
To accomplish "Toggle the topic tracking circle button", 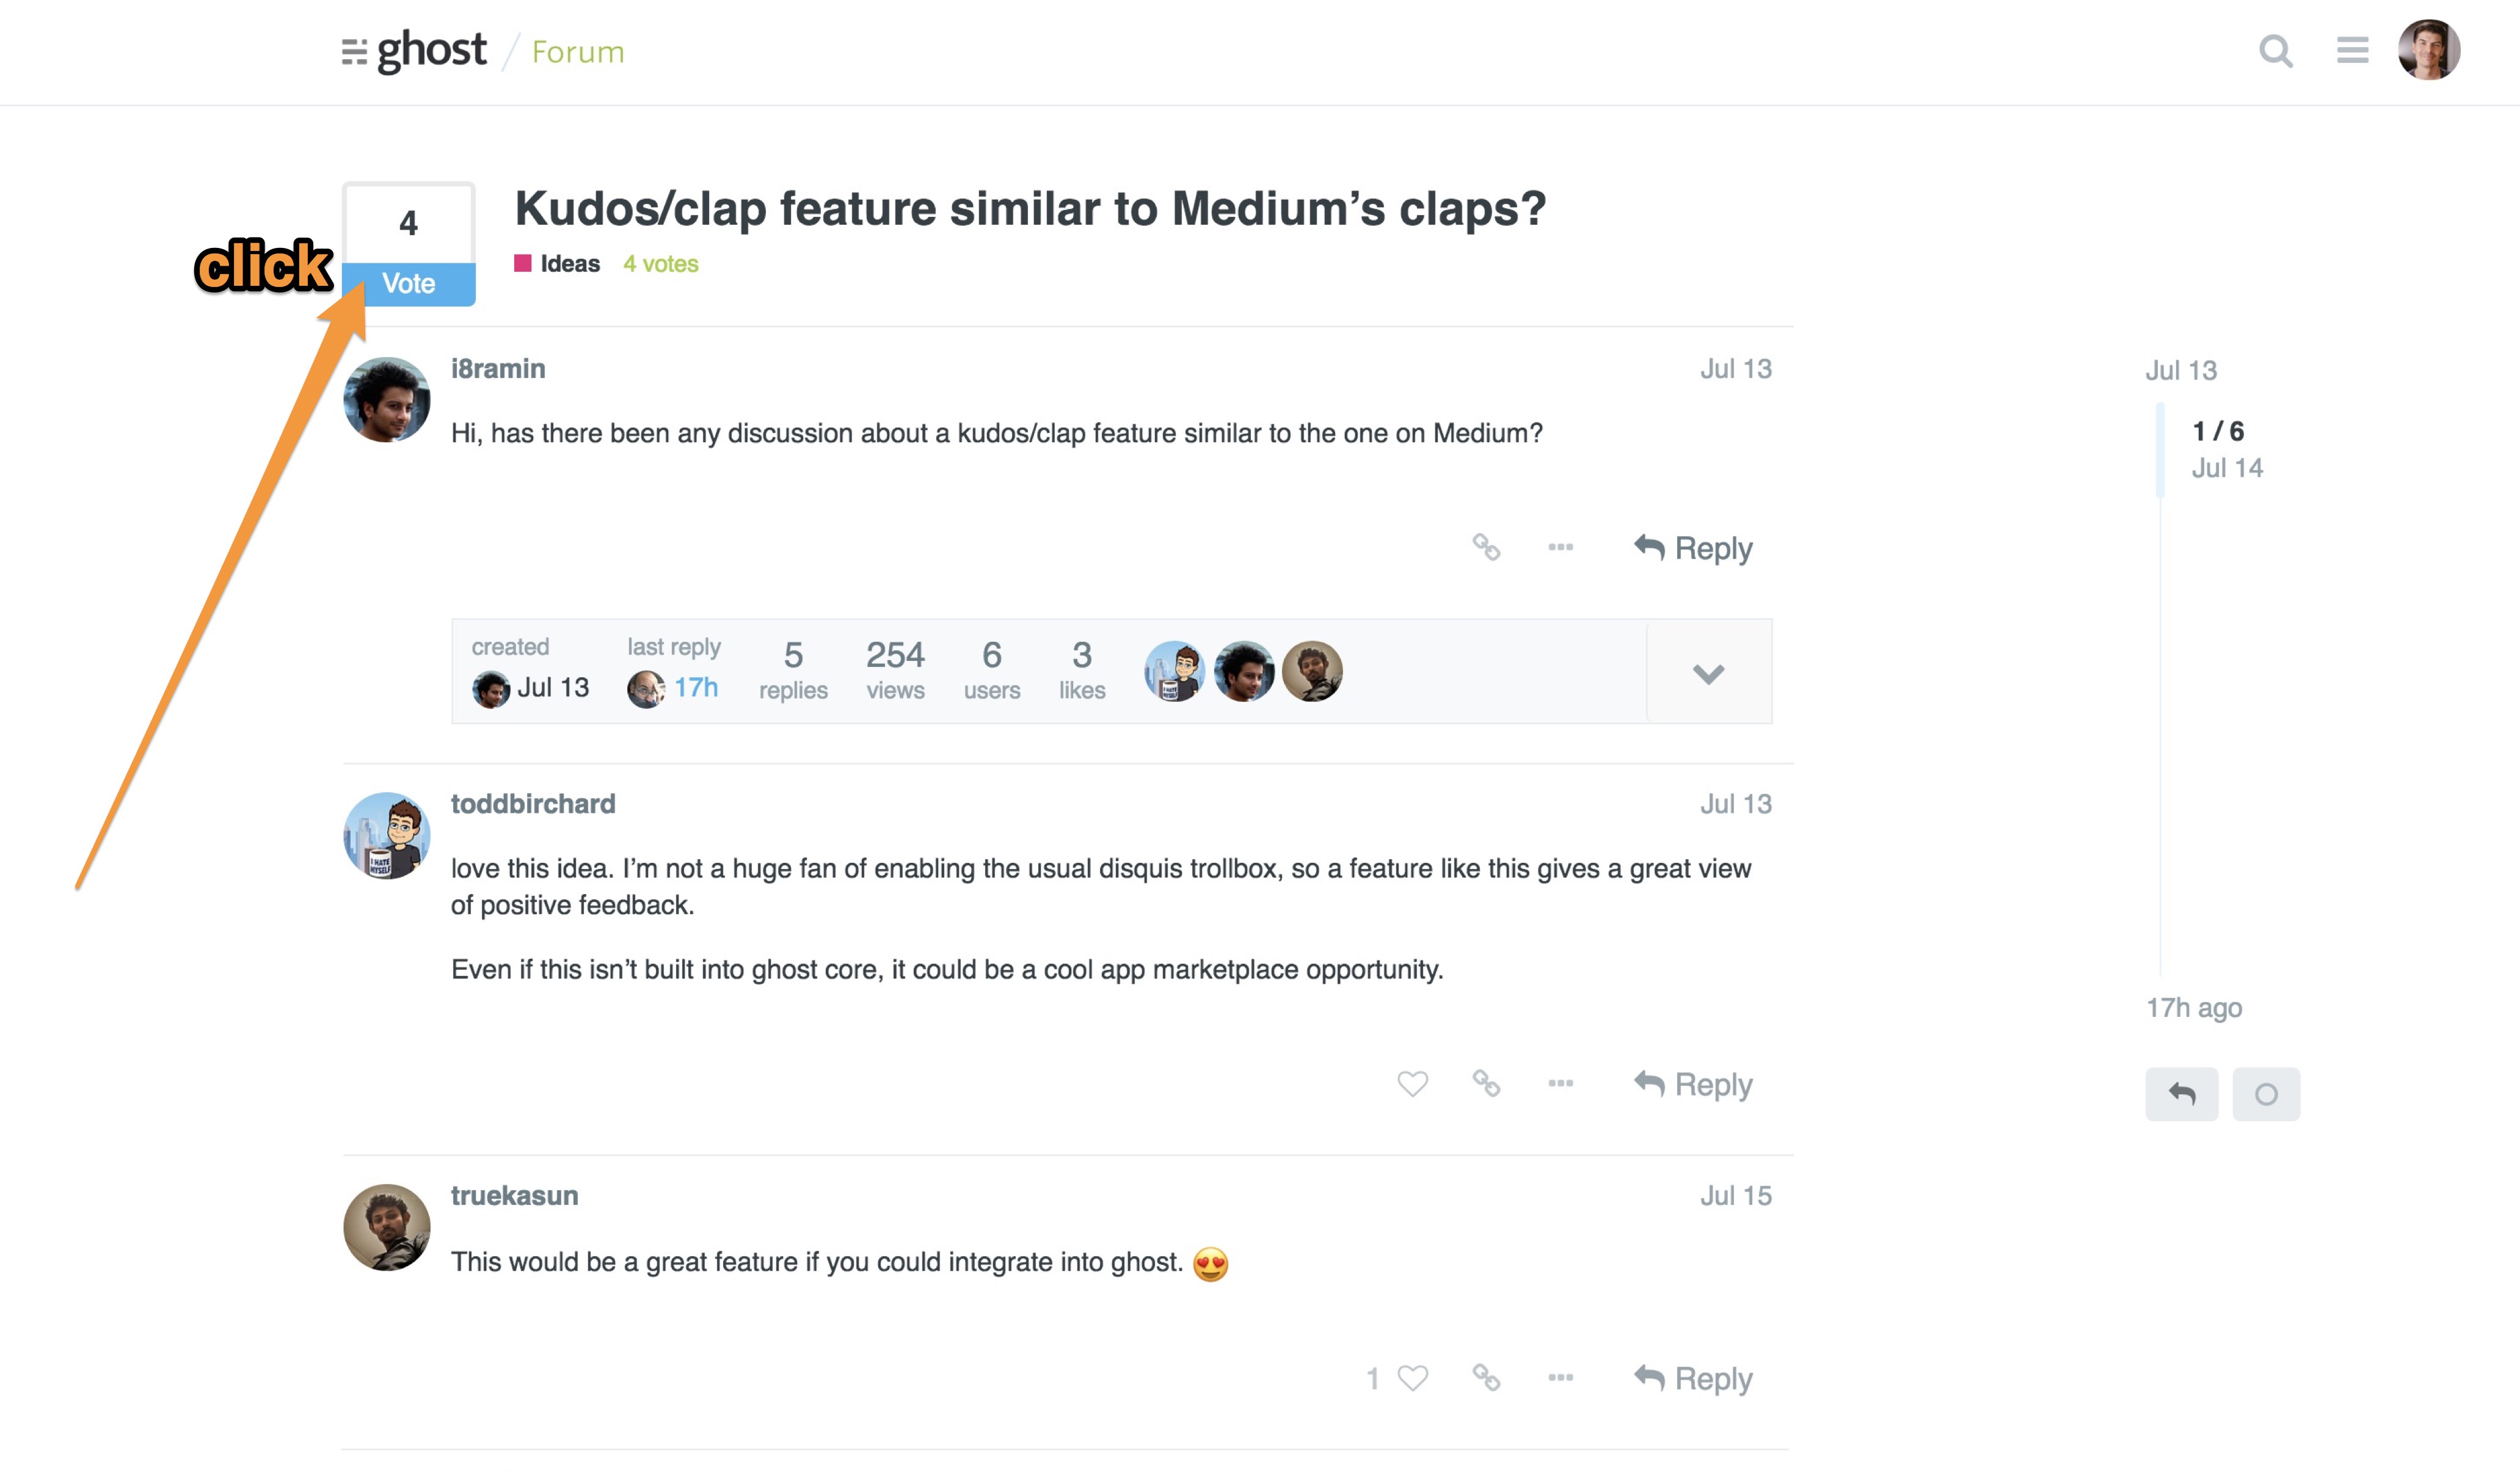I will (2266, 1094).
